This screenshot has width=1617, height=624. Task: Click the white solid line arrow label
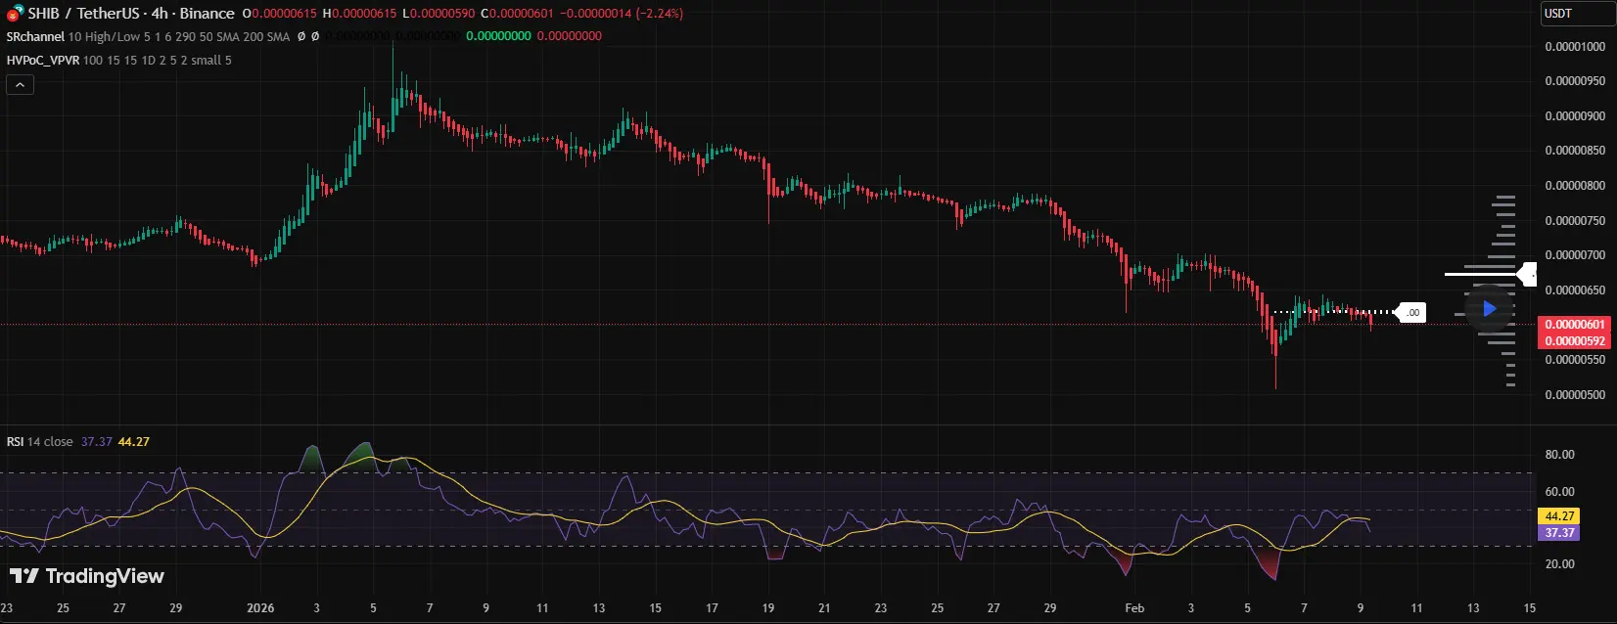(x=1526, y=275)
